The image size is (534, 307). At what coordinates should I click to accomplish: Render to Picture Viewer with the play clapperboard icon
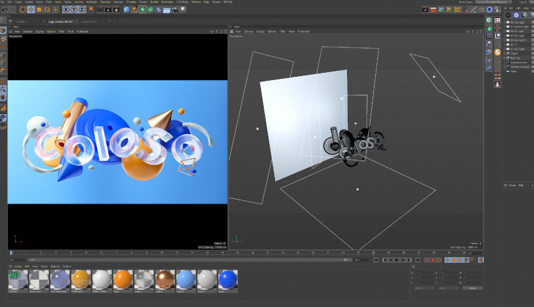point(108,9)
